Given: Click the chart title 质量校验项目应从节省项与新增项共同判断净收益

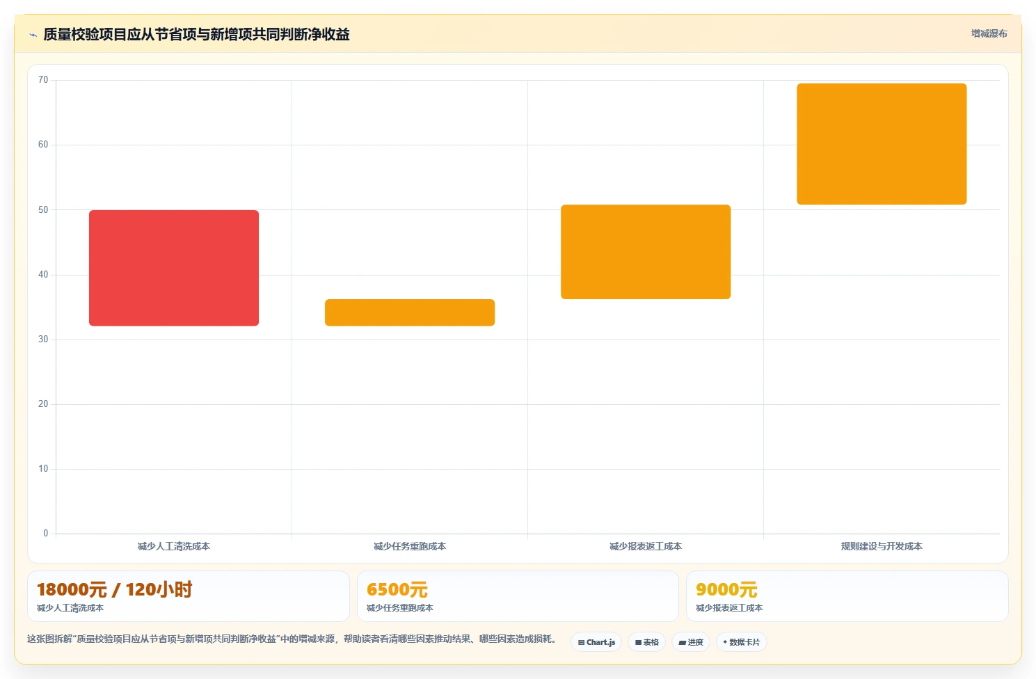Looking at the screenshot, I should point(196,34).
